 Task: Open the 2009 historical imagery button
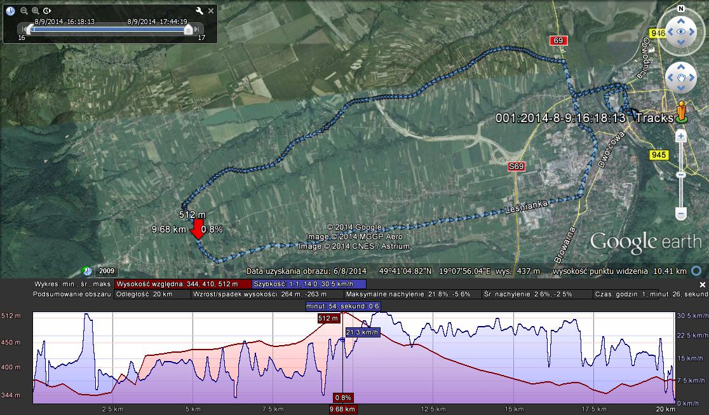tap(105, 271)
